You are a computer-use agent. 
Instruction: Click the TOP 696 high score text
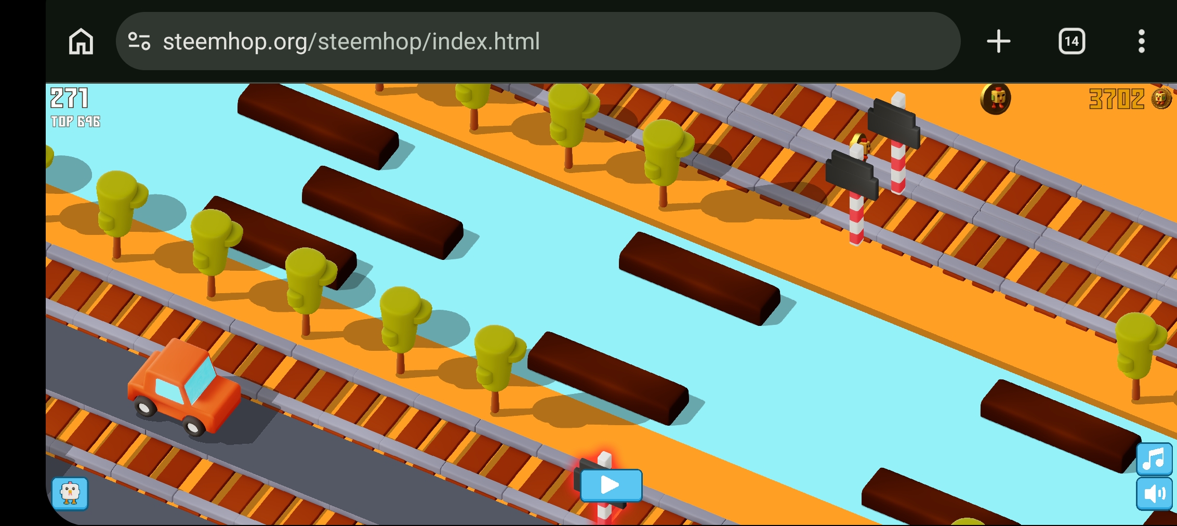coord(75,122)
